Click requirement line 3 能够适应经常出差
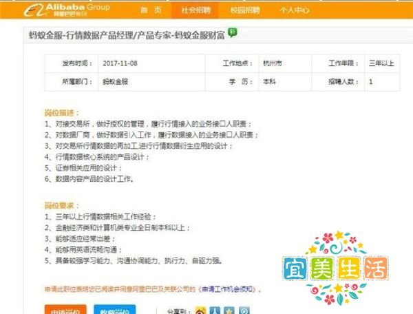The width and height of the screenshot is (413, 314). (x=80, y=239)
